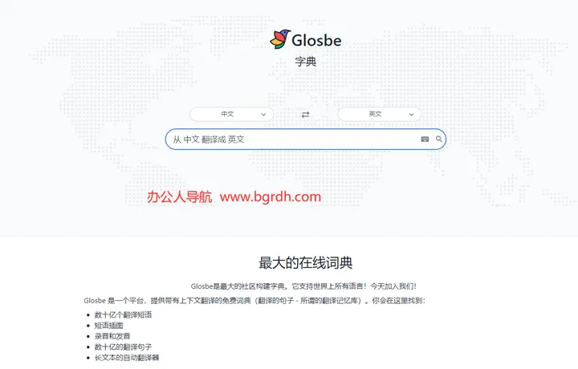Open the 英文 target language dropdown
Viewport: 578px width, 369px height.
380,114
